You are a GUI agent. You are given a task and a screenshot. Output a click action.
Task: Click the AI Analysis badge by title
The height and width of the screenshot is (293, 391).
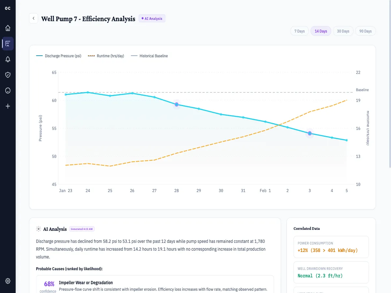pos(152,19)
